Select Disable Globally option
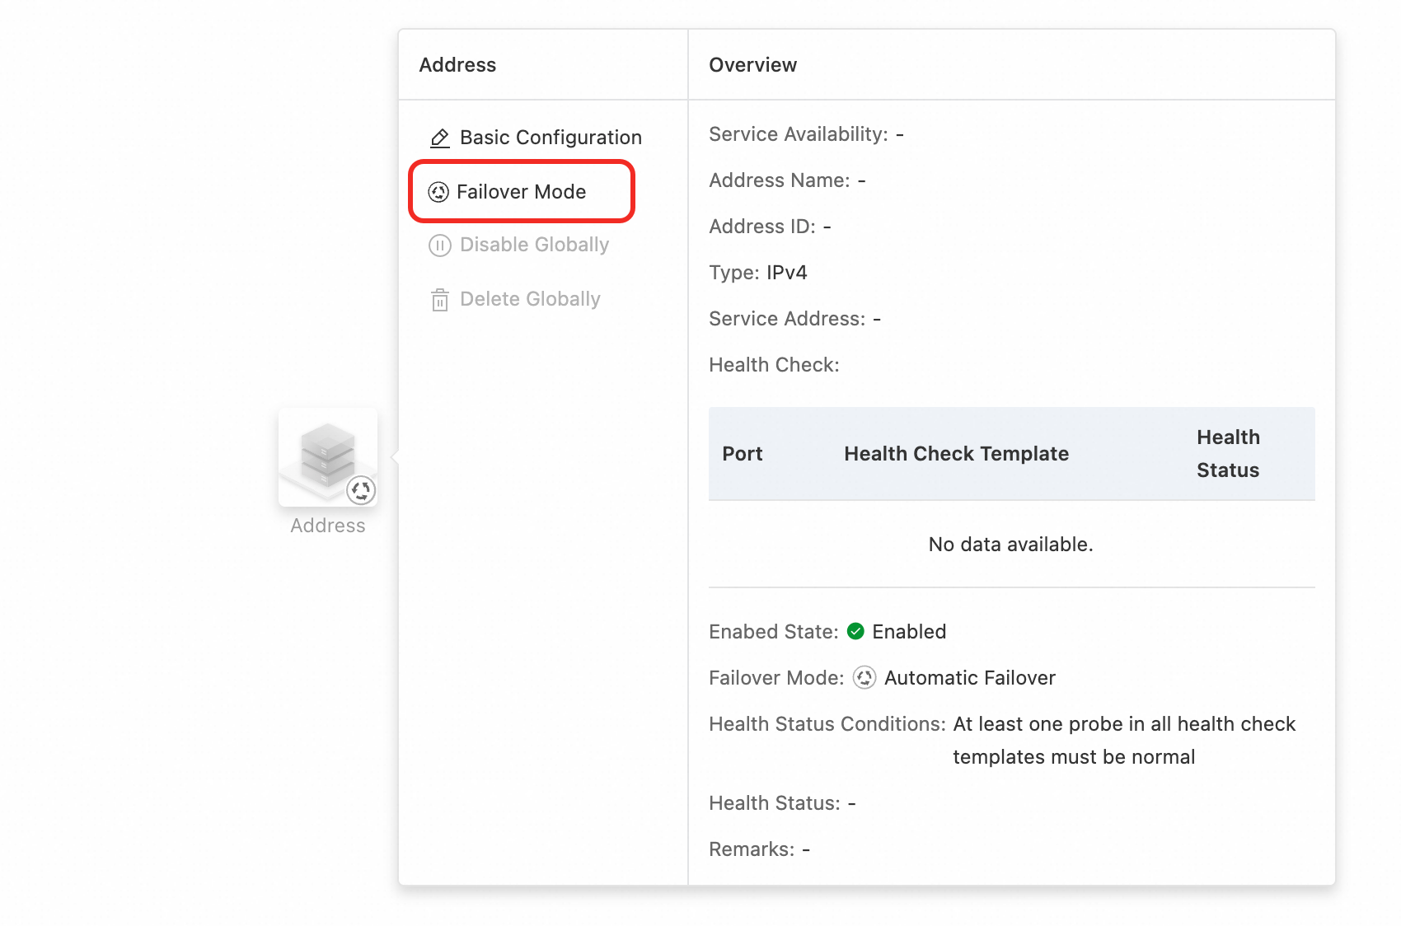The width and height of the screenshot is (1401, 926). (519, 245)
